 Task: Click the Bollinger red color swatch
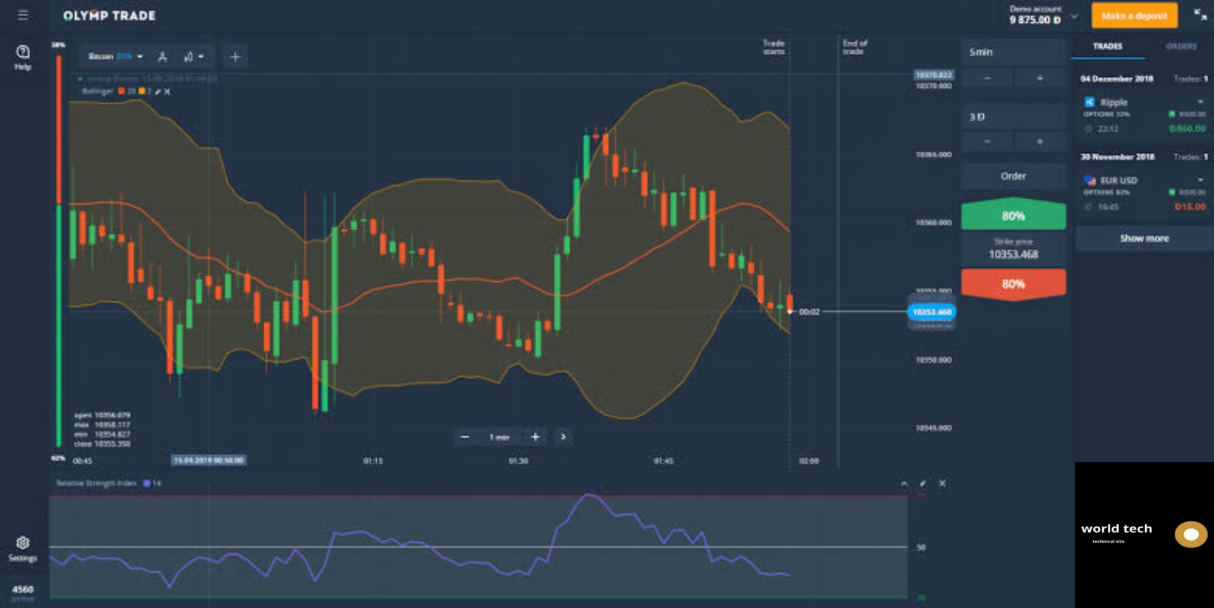pyautogui.click(x=121, y=92)
